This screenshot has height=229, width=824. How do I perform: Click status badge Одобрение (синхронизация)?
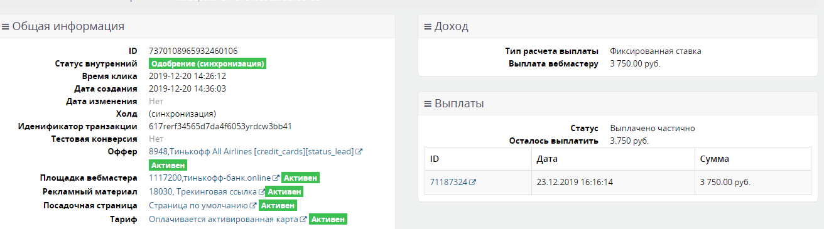pos(207,64)
